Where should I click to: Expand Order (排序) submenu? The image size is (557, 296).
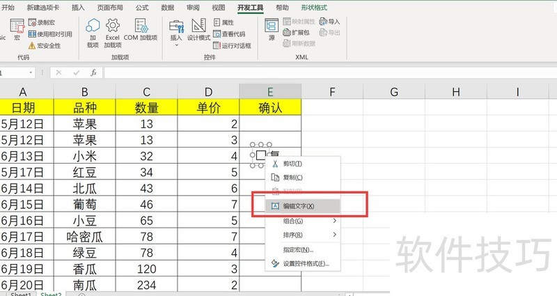tap(303, 235)
